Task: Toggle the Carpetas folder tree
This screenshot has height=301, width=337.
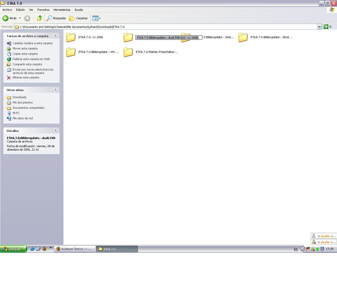Action: coord(78,18)
